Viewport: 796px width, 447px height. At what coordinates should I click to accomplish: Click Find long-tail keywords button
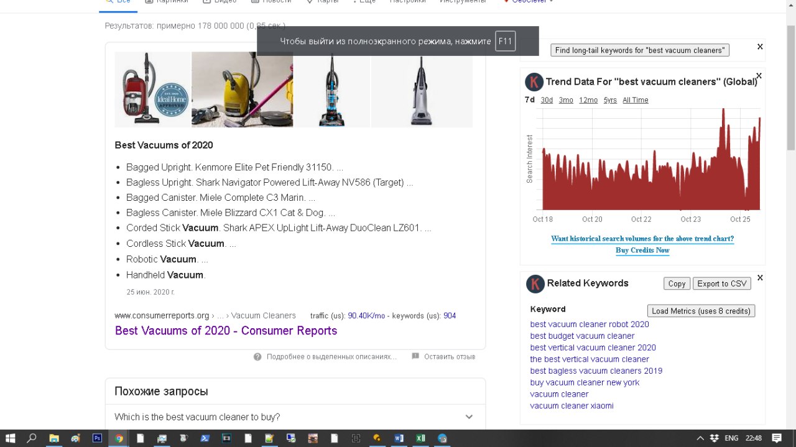[x=640, y=50]
